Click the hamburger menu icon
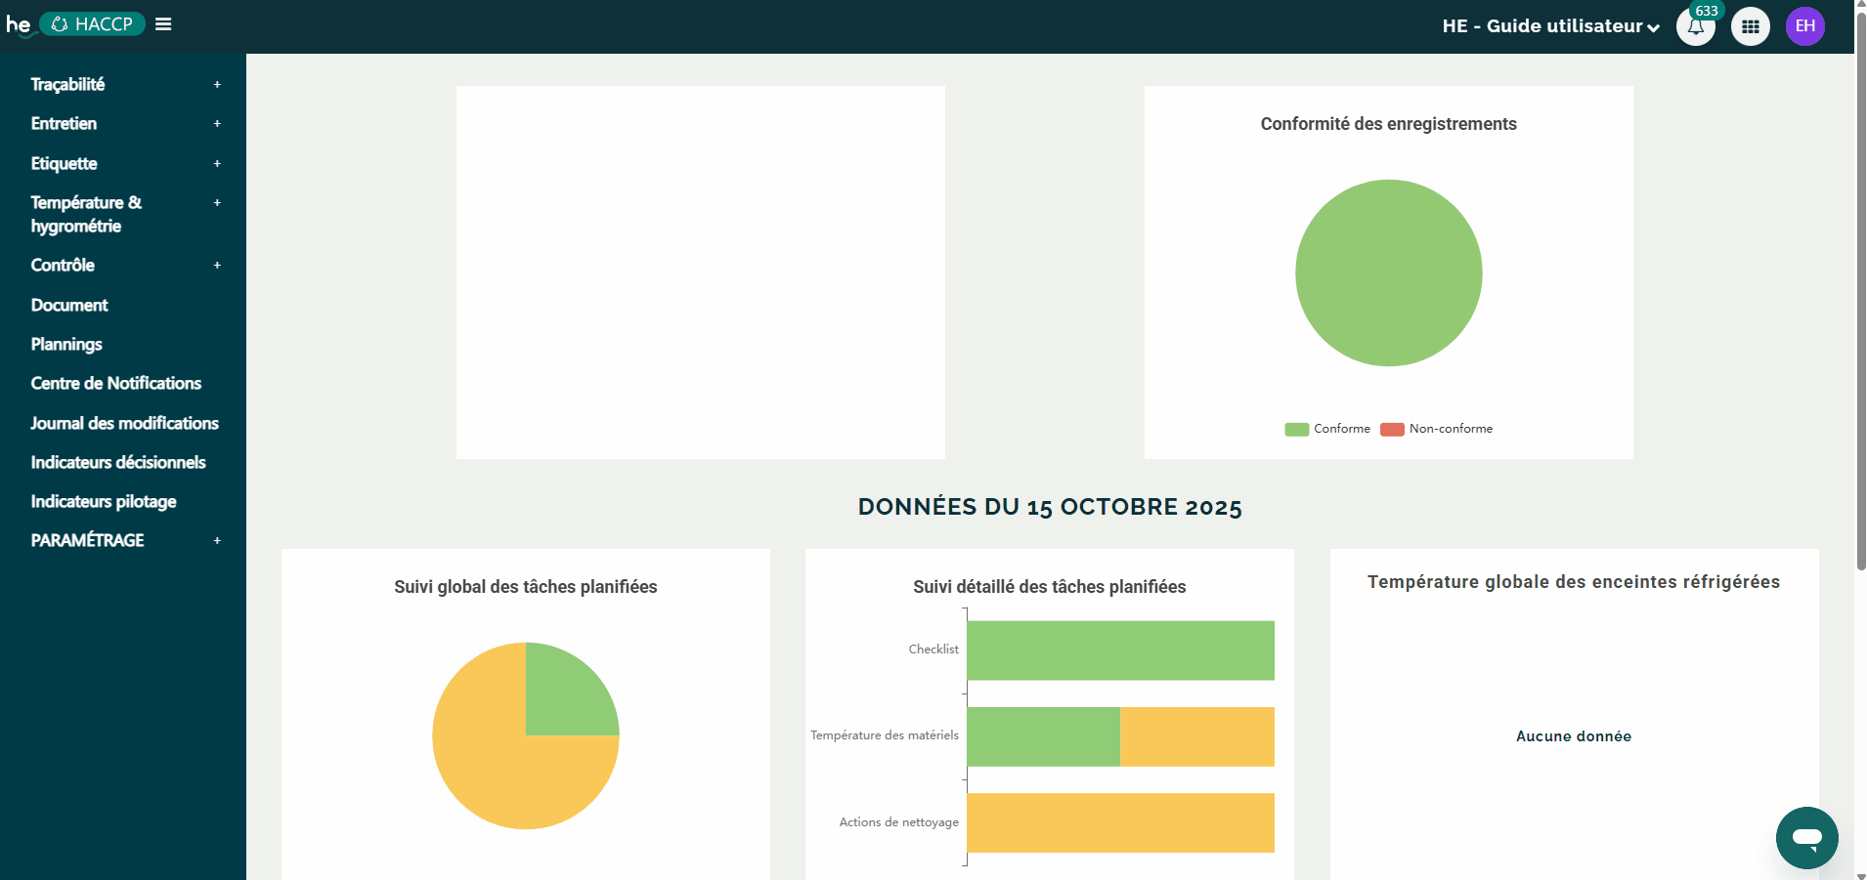This screenshot has width=1867, height=880. tap(163, 24)
